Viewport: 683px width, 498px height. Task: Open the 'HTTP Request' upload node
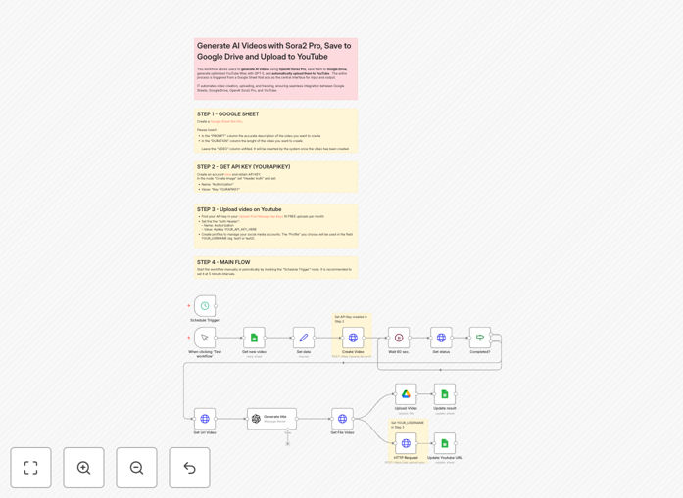406,443
